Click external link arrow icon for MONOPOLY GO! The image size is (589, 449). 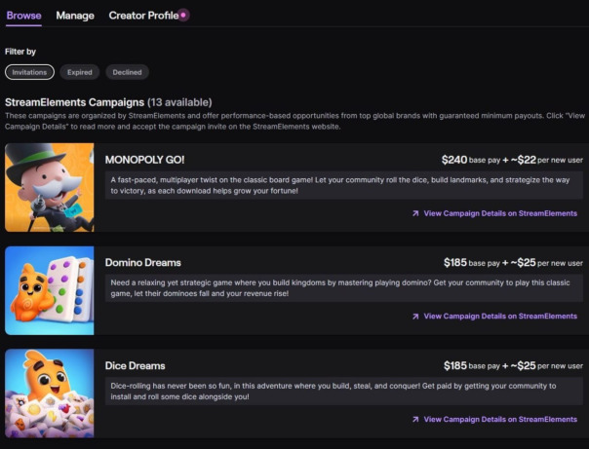(415, 213)
